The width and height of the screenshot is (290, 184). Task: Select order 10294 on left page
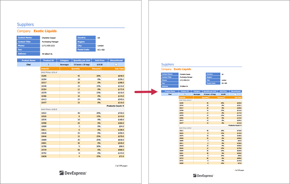point(44,79)
